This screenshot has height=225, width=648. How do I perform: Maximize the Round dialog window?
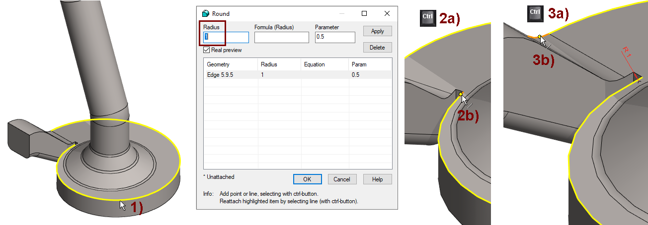coord(364,13)
